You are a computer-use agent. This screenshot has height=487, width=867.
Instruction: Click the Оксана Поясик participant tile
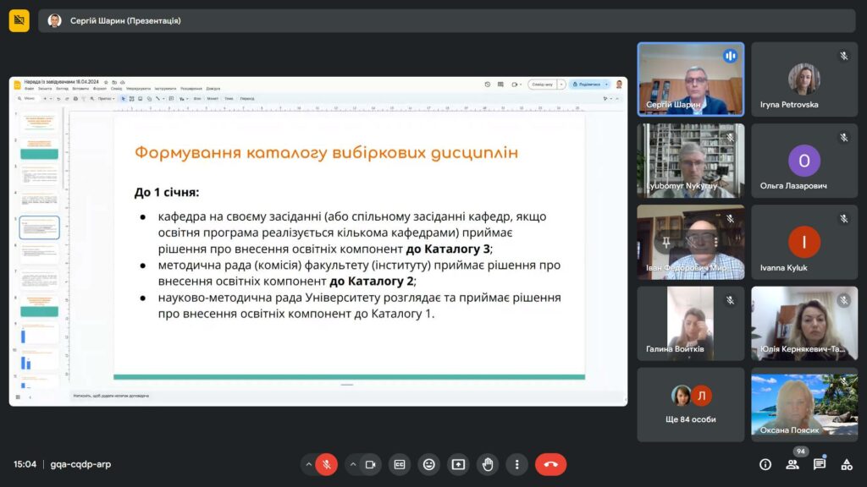tap(804, 404)
